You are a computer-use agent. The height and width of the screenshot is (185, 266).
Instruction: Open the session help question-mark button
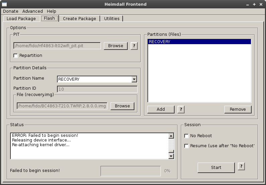point(241,167)
